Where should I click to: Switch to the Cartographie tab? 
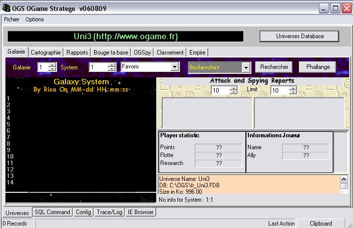click(46, 52)
